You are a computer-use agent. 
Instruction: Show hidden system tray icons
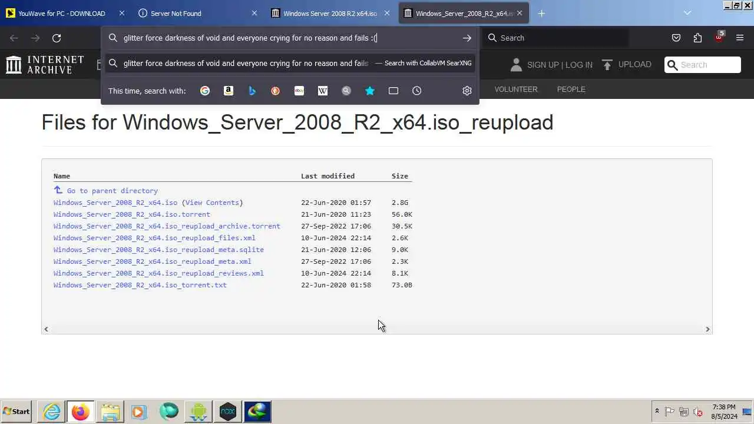657,412
